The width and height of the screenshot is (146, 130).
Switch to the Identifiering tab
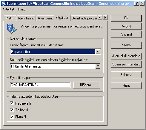[x=26, y=18]
